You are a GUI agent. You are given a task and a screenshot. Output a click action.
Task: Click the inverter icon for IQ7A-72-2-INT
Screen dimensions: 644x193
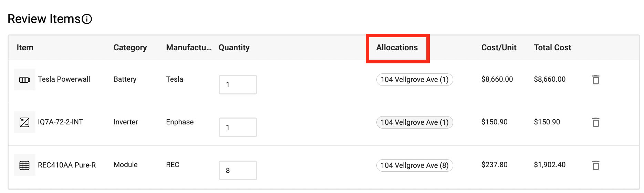[24, 122]
